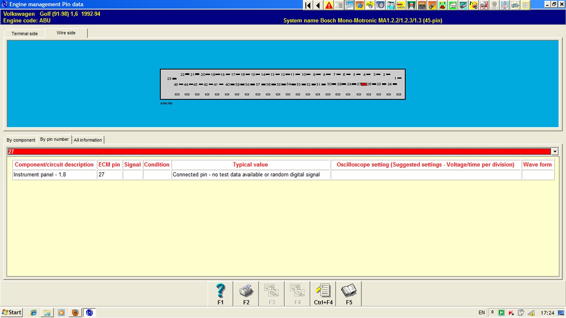Expand the pin number dropdown arrow
Viewport: 566px width, 318px height.
(555, 151)
